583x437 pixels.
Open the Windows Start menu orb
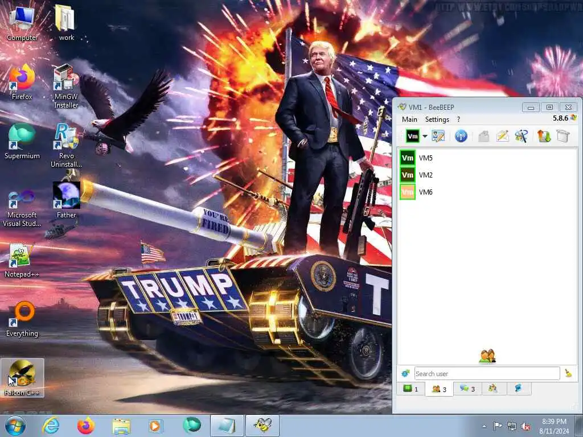pos(15,426)
